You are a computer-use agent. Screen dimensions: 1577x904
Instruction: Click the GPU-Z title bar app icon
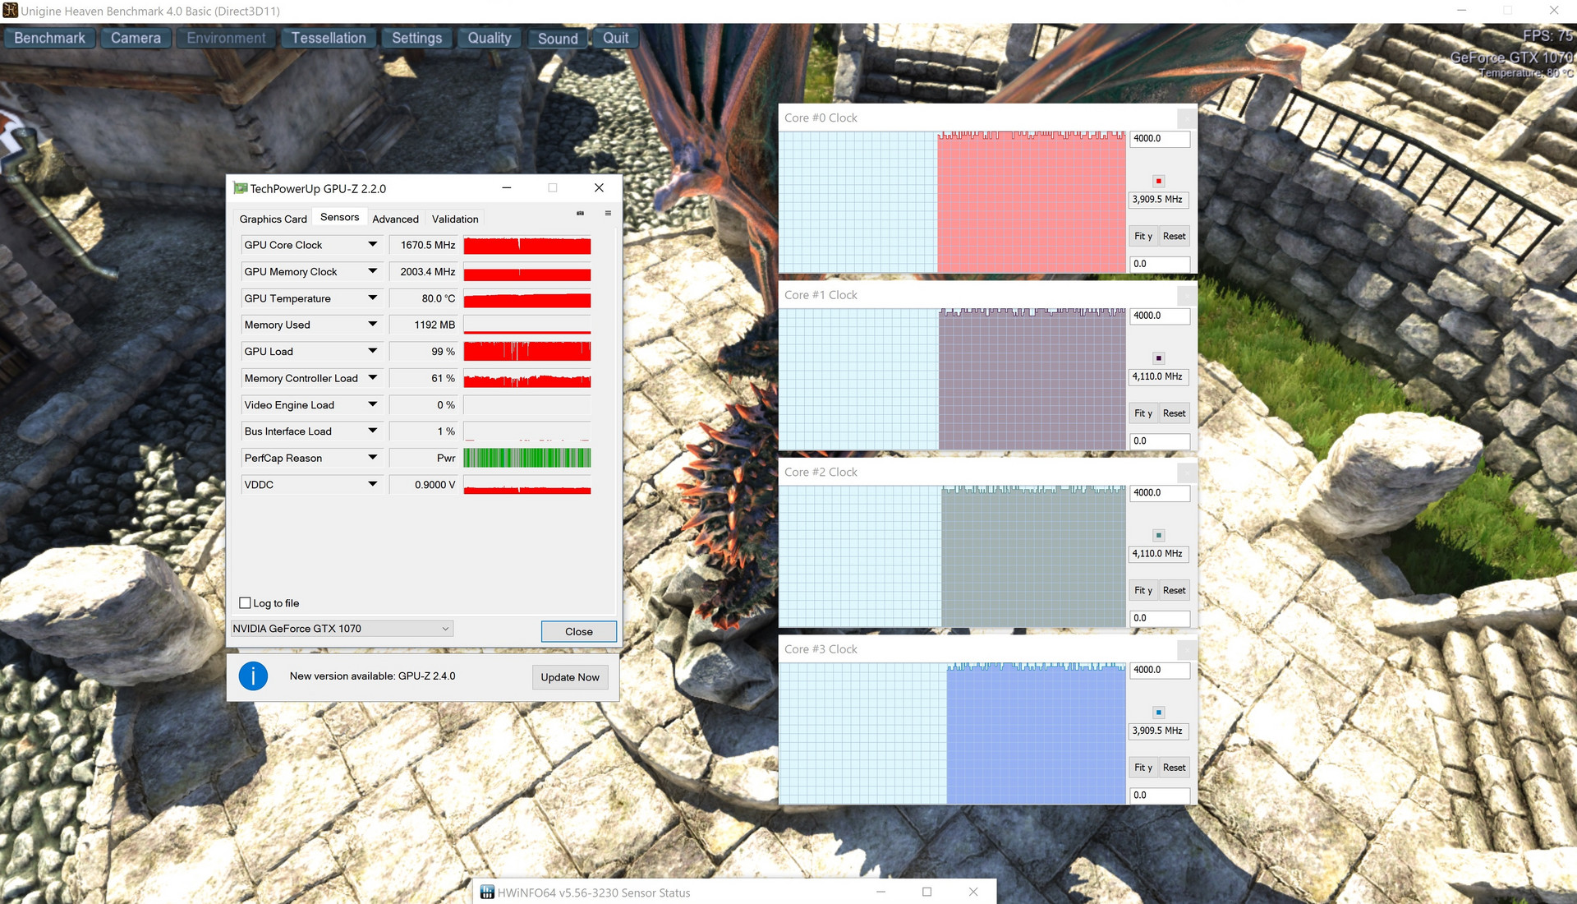coord(240,188)
